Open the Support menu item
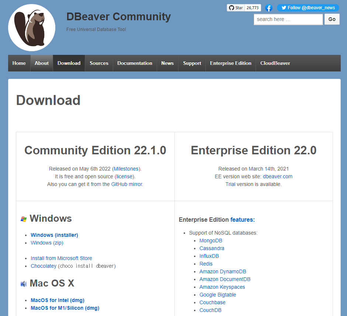The height and width of the screenshot is (316, 347). pyautogui.click(x=192, y=63)
